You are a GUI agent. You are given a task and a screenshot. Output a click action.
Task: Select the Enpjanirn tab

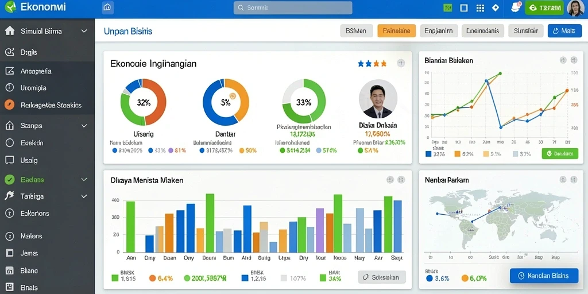coord(439,31)
